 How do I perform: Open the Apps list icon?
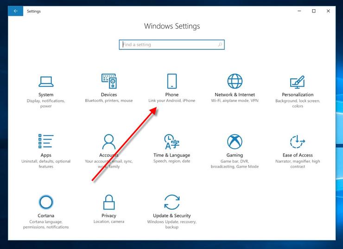46,142
